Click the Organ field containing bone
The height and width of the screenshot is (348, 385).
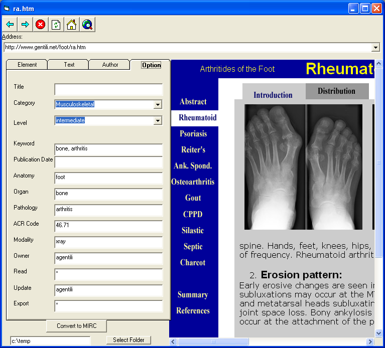[108, 194]
